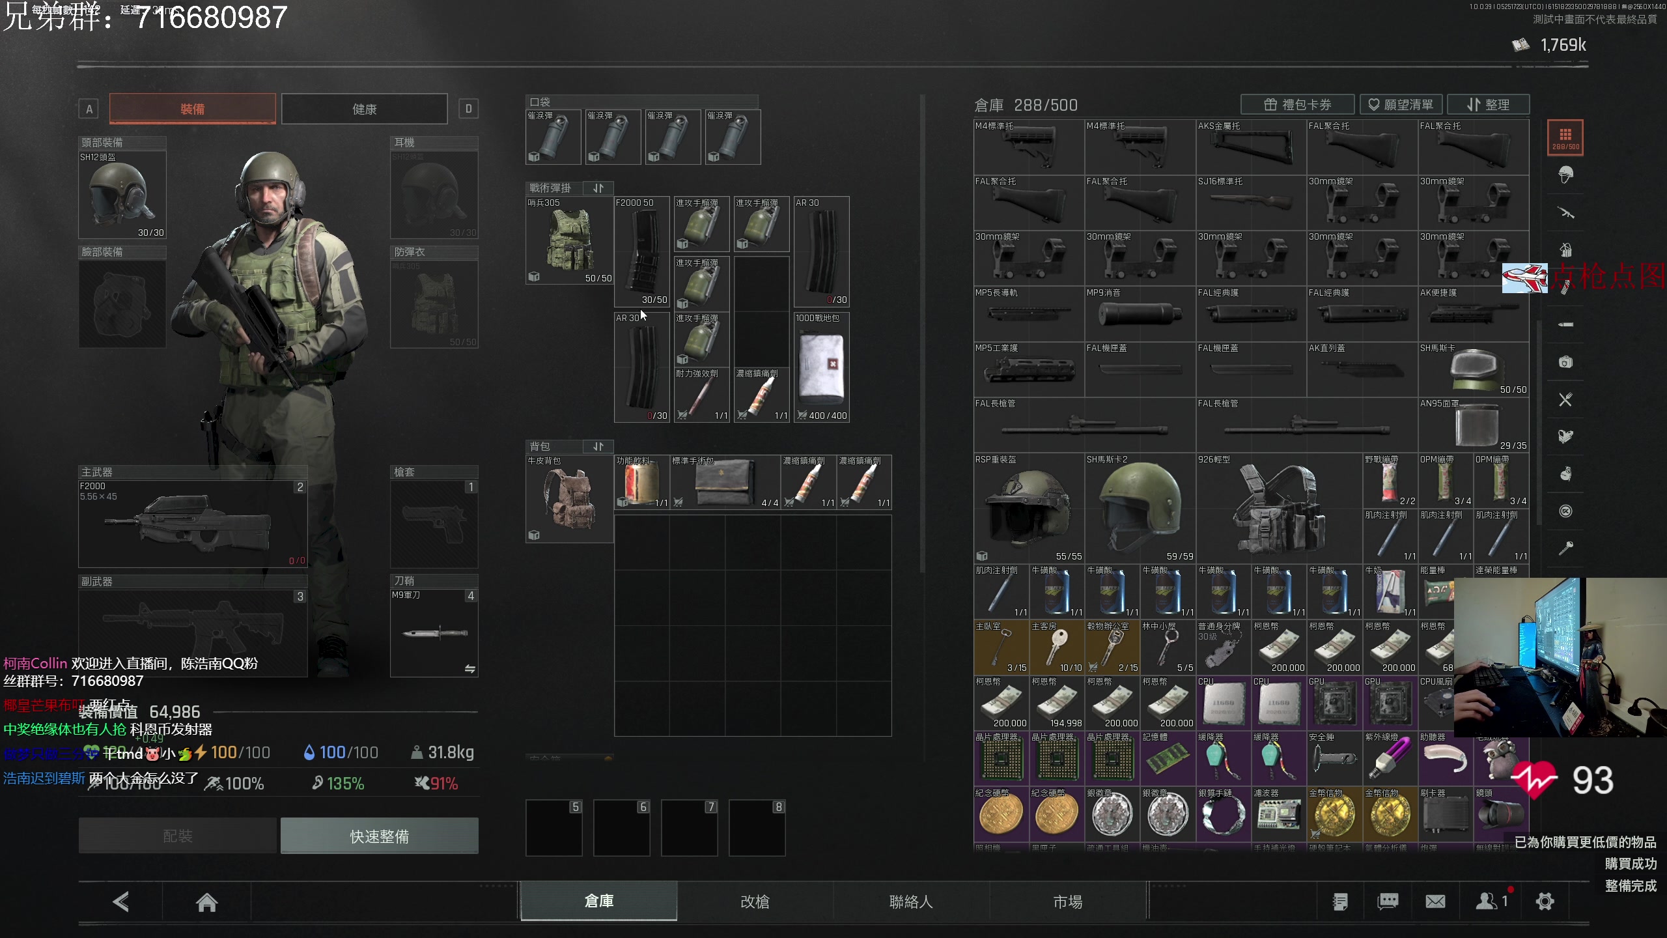
Task: Open the 願望清單 wishlist
Action: [1401, 104]
